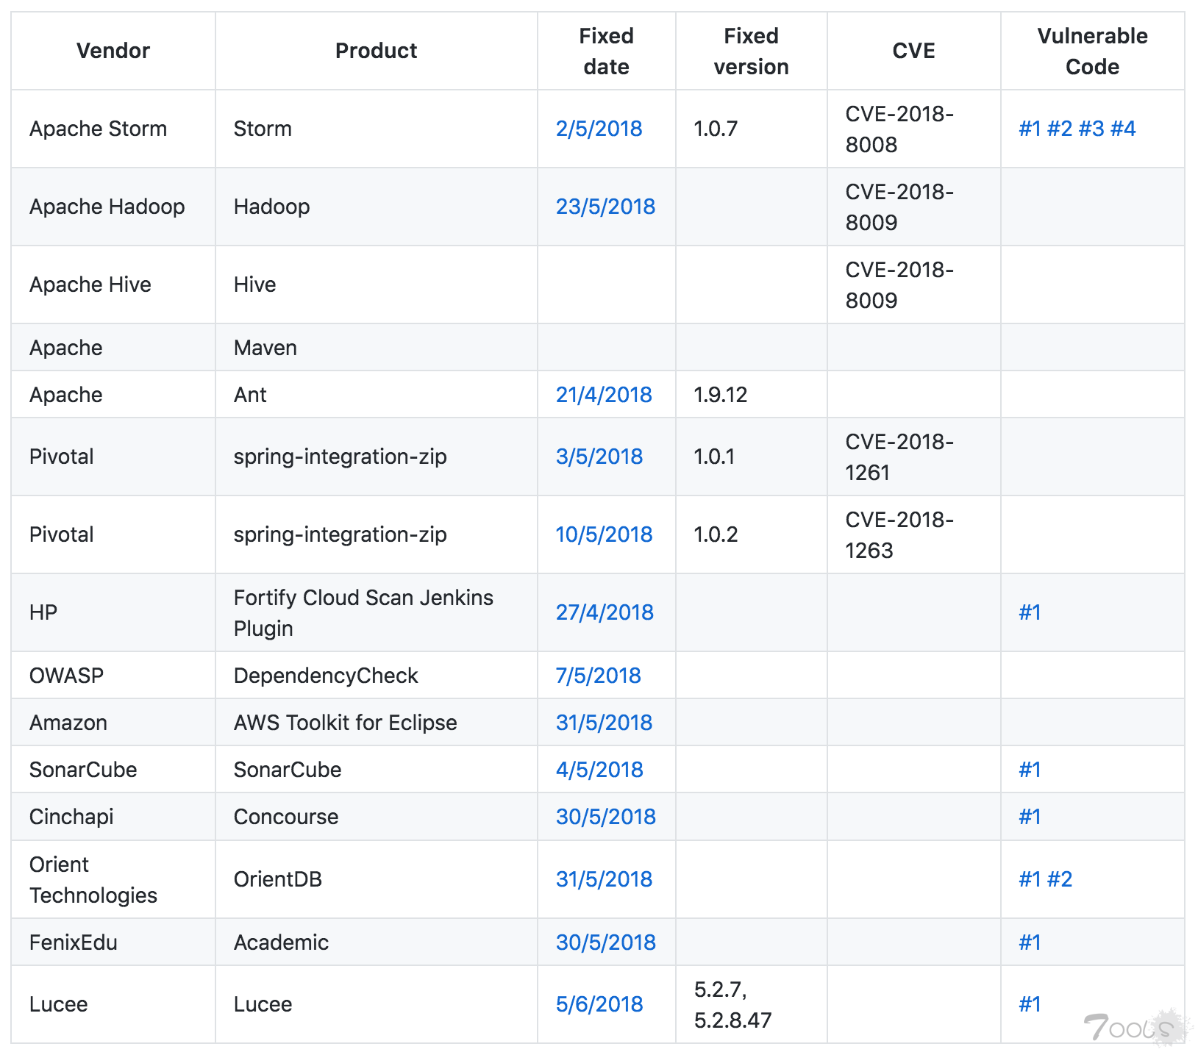Open the OrientDB fixed date link
The height and width of the screenshot is (1052, 1198).
[x=604, y=879]
